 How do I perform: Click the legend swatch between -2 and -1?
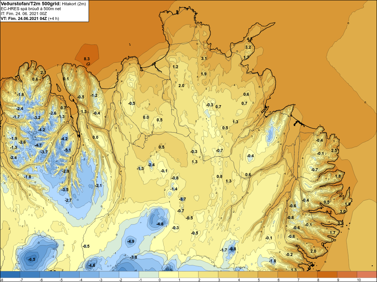tap(129, 274)
